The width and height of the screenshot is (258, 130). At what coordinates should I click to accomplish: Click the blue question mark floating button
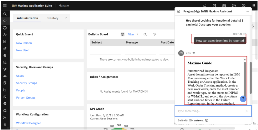[x=243, y=99]
